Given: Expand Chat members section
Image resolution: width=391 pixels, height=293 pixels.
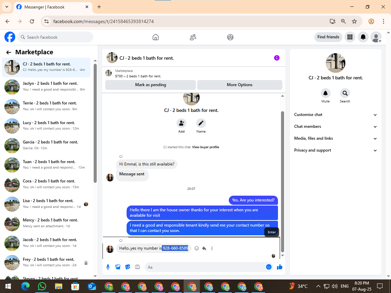Looking at the screenshot, I should (335, 126).
